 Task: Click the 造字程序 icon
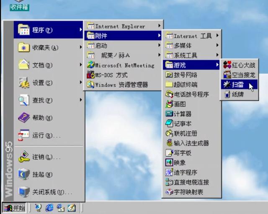pos(169,172)
